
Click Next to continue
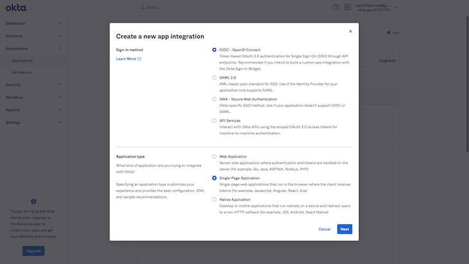pos(344,229)
